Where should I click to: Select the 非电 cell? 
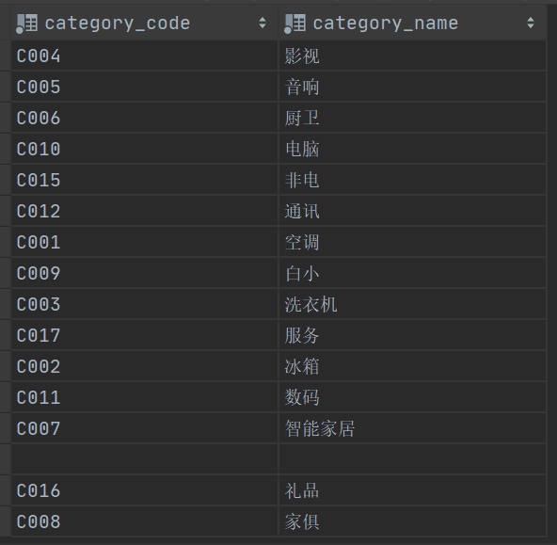412,180
